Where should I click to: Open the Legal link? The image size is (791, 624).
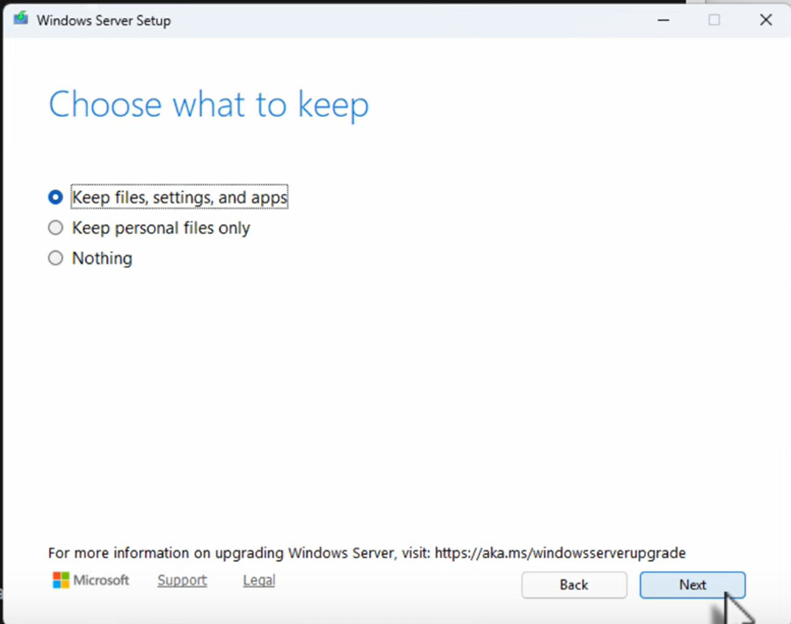coord(258,580)
